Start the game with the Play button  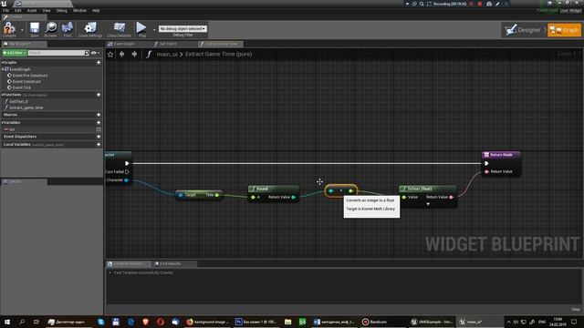point(141,29)
